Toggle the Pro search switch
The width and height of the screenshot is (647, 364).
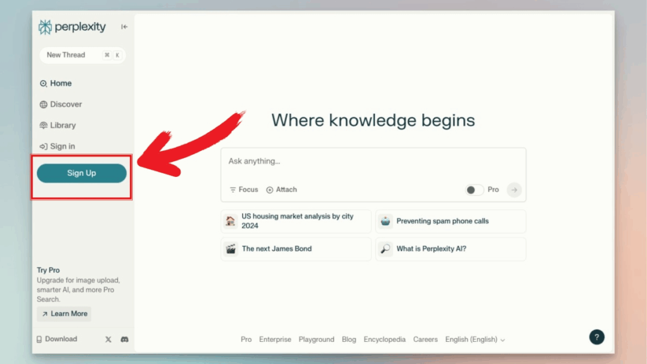475,190
